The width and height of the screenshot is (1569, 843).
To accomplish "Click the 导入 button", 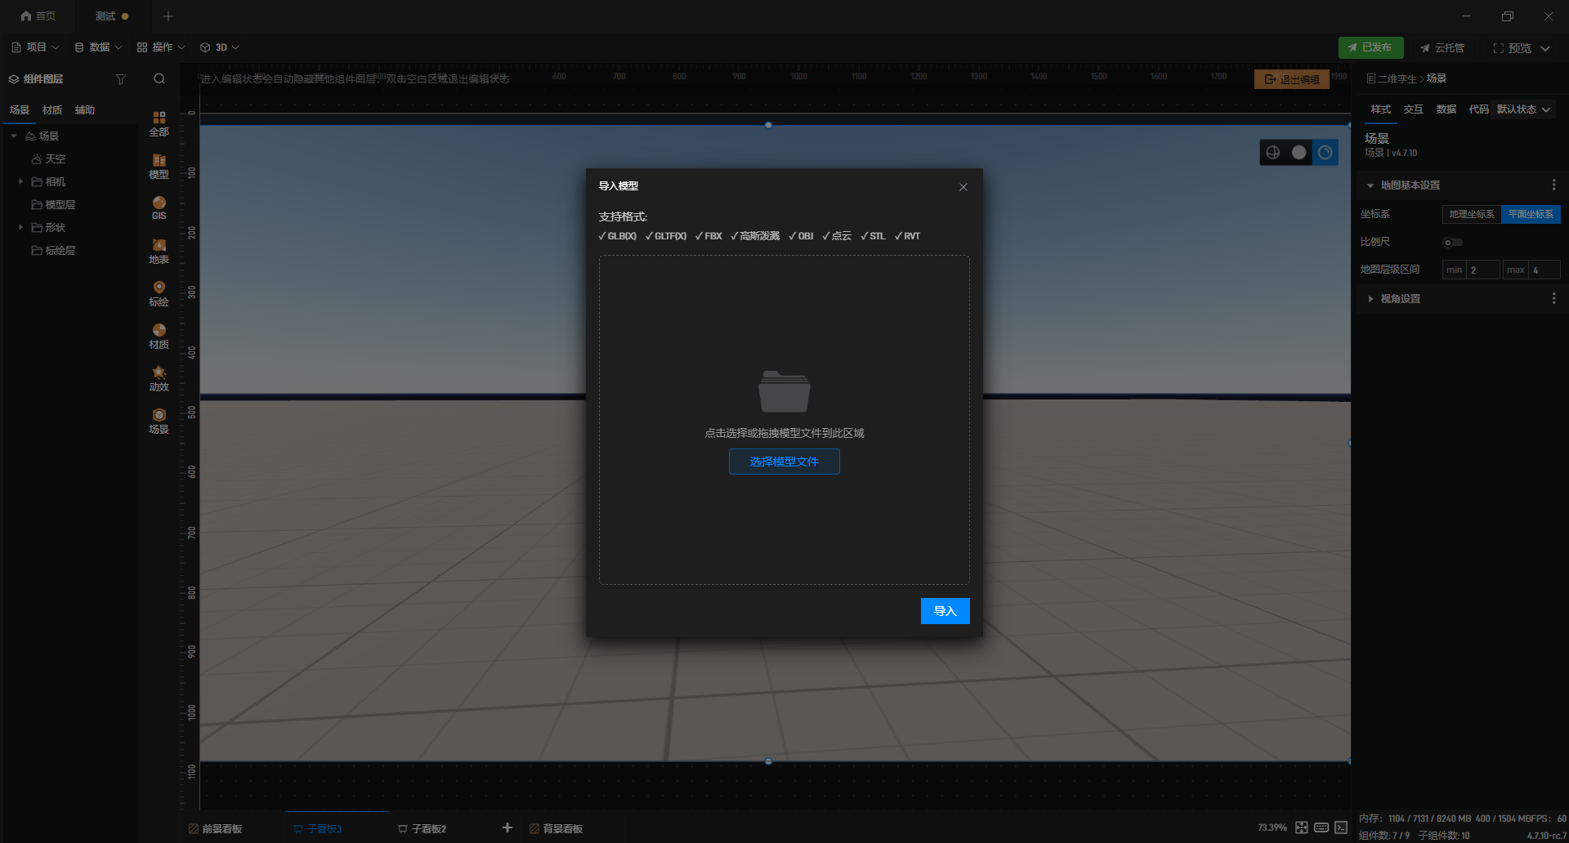I will (x=945, y=611).
